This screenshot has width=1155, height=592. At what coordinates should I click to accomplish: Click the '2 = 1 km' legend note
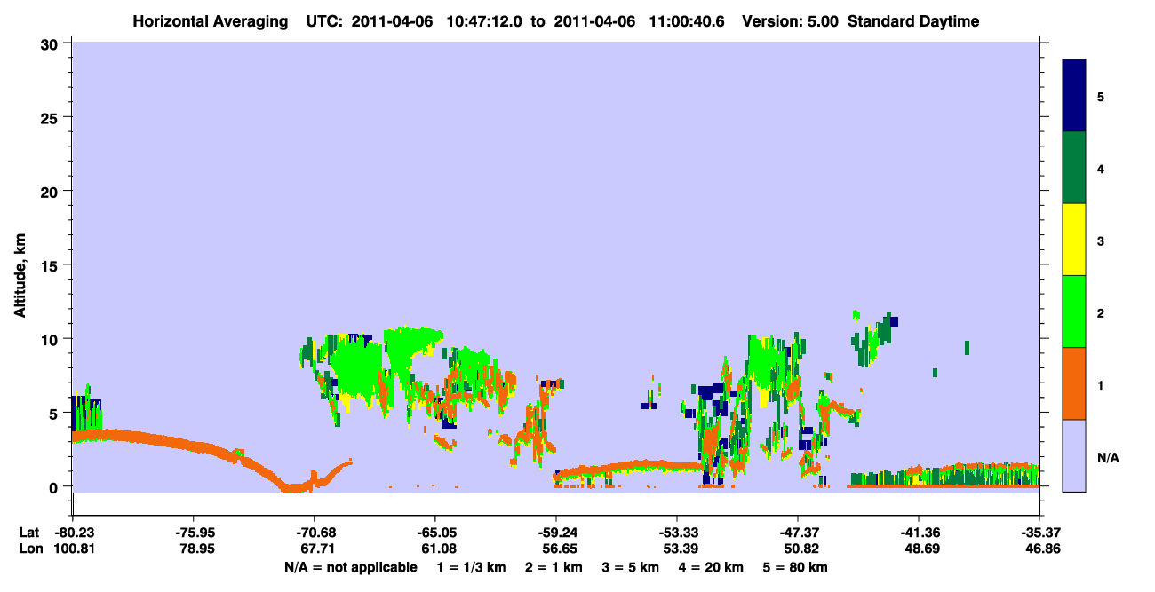click(554, 567)
